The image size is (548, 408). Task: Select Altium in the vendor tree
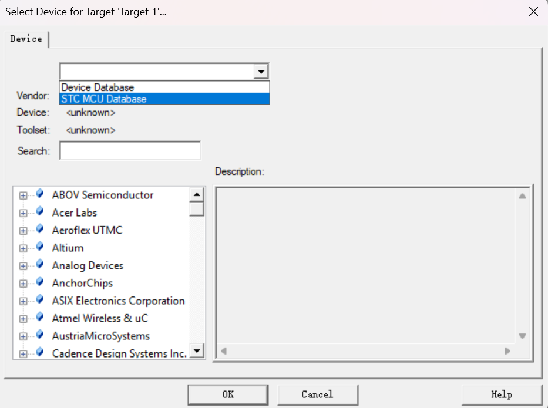[68, 248]
